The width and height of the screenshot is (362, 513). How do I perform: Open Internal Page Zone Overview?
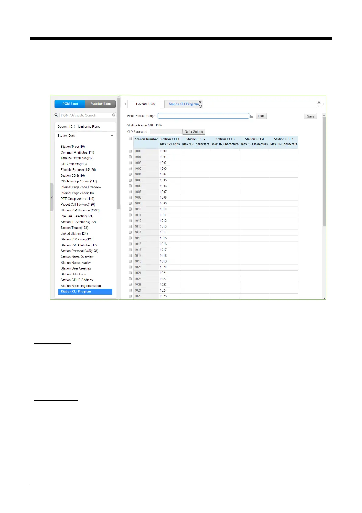tap(81, 187)
